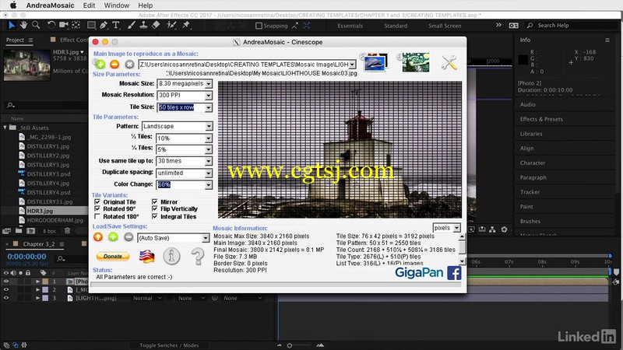Select the After Effects Pen tool

[104, 25]
